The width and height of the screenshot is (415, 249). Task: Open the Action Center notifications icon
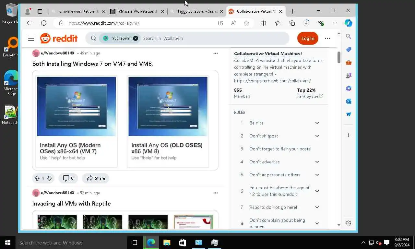click(x=387, y=243)
